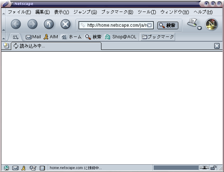This screenshot has height=172, width=224.
Task: Go forward with the Forward arrow button
Action: [x=32, y=24]
